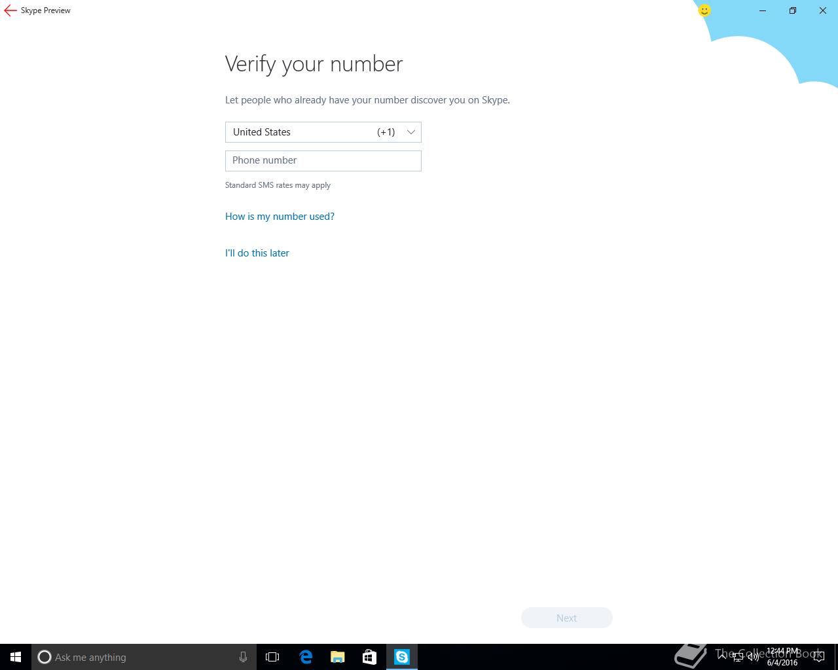Open the Action Center notifications icon
Screen dimensions: 838x670
pos(819,657)
